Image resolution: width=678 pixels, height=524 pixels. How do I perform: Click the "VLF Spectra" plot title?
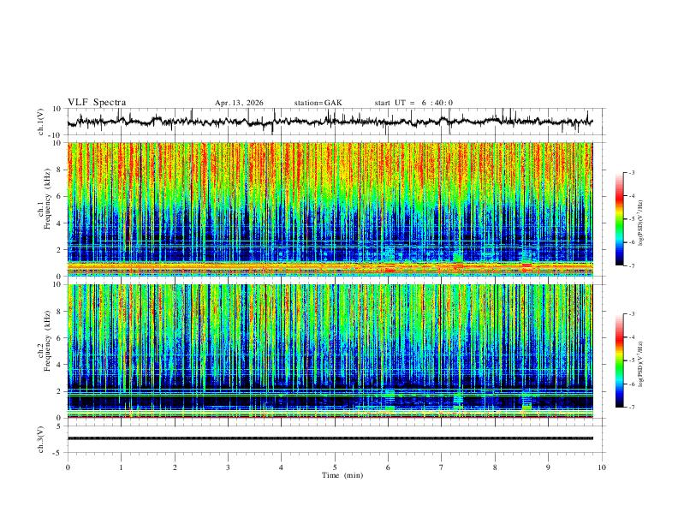97,103
